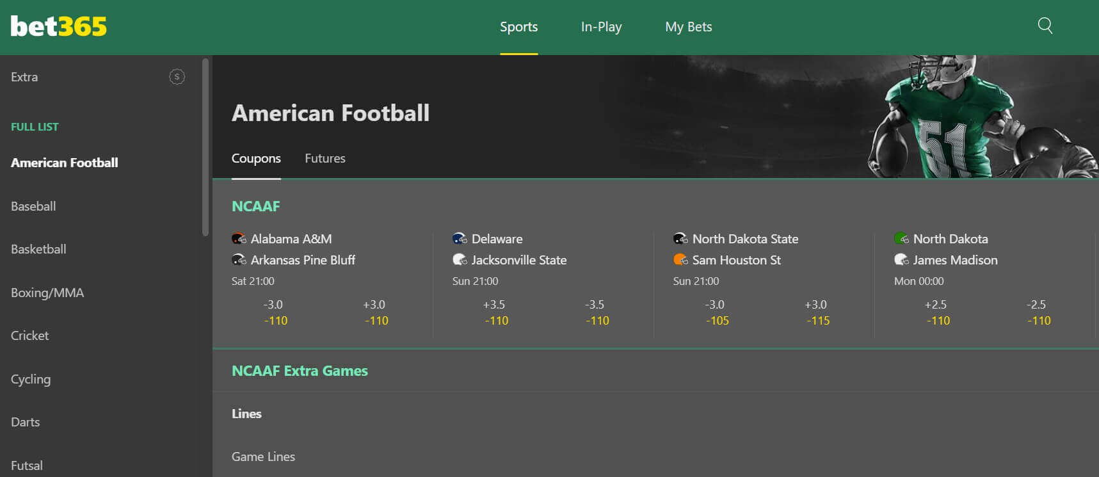Image resolution: width=1099 pixels, height=477 pixels.
Task: Click the Arkansas Pine Bluff team name
Action: pos(303,260)
